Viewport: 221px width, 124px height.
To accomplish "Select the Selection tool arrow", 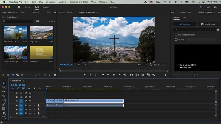I will [x=4, y=83].
